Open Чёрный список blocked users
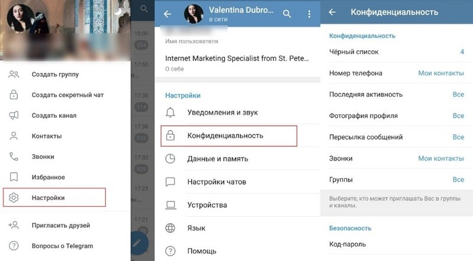 tap(396, 52)
